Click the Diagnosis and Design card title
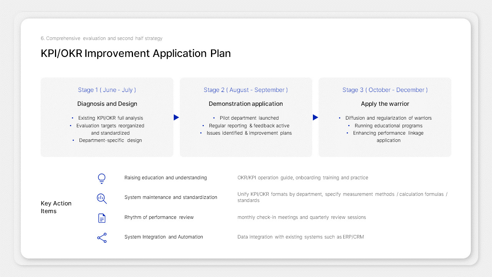The width and height of the screenshot is (492, 277). (107, 103)
